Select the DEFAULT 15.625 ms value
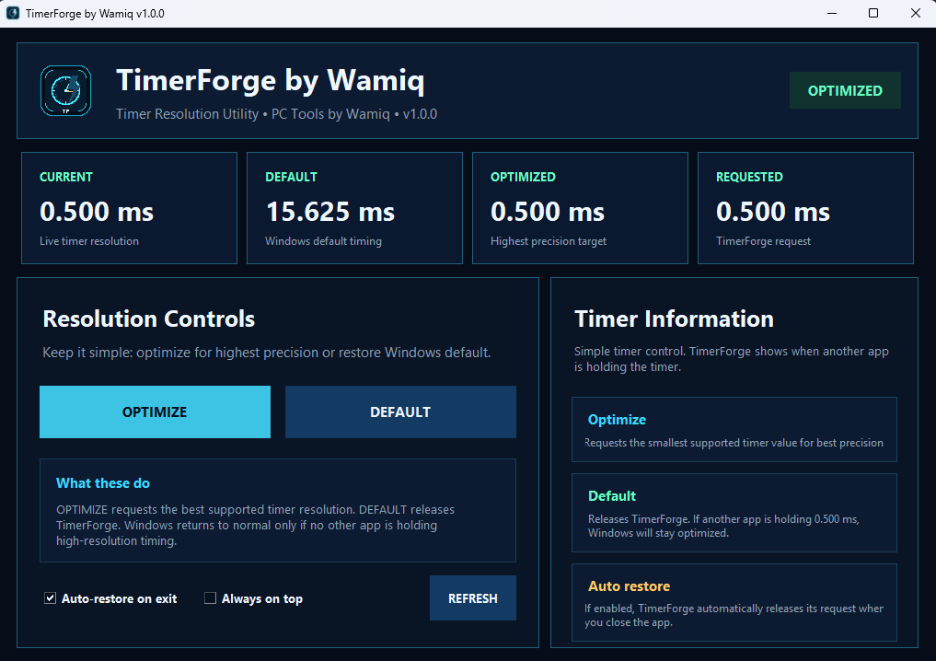Screen dimensions: 936x661 (330, 212)
